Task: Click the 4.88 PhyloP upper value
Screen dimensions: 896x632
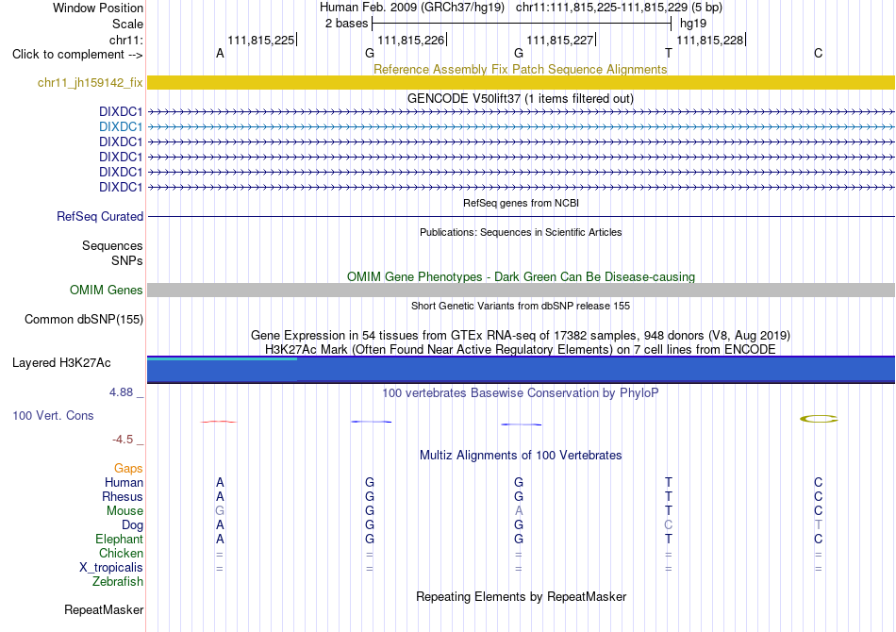Action: pyautogui.click(x=121, y=392)
